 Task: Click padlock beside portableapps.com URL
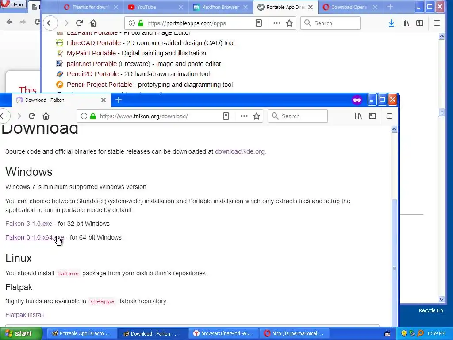pyautogui.click(x=140, y=23)
